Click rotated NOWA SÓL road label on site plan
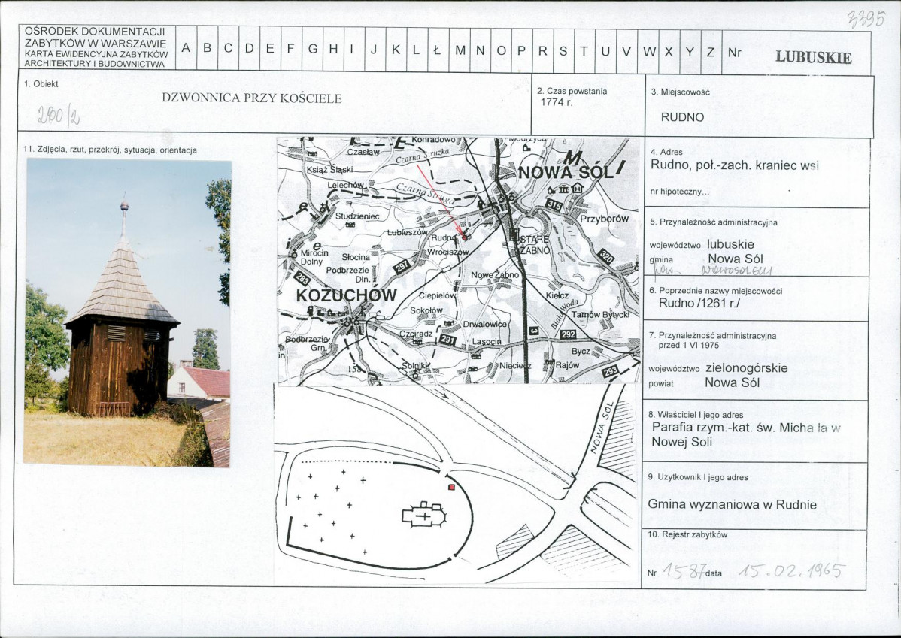The width and height of the screenshot is (901, 638). click(x=601, y=428)
